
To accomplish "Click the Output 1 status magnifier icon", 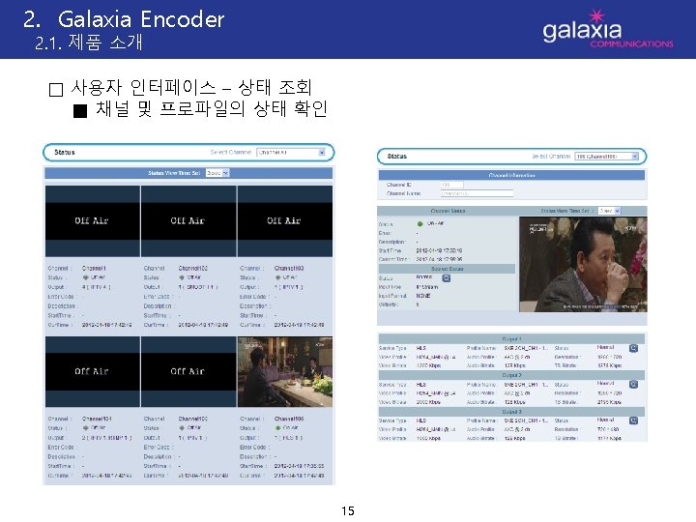I will 633,348.
